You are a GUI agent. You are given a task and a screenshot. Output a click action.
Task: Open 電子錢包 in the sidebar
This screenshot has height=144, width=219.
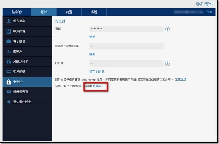(27, 41)
